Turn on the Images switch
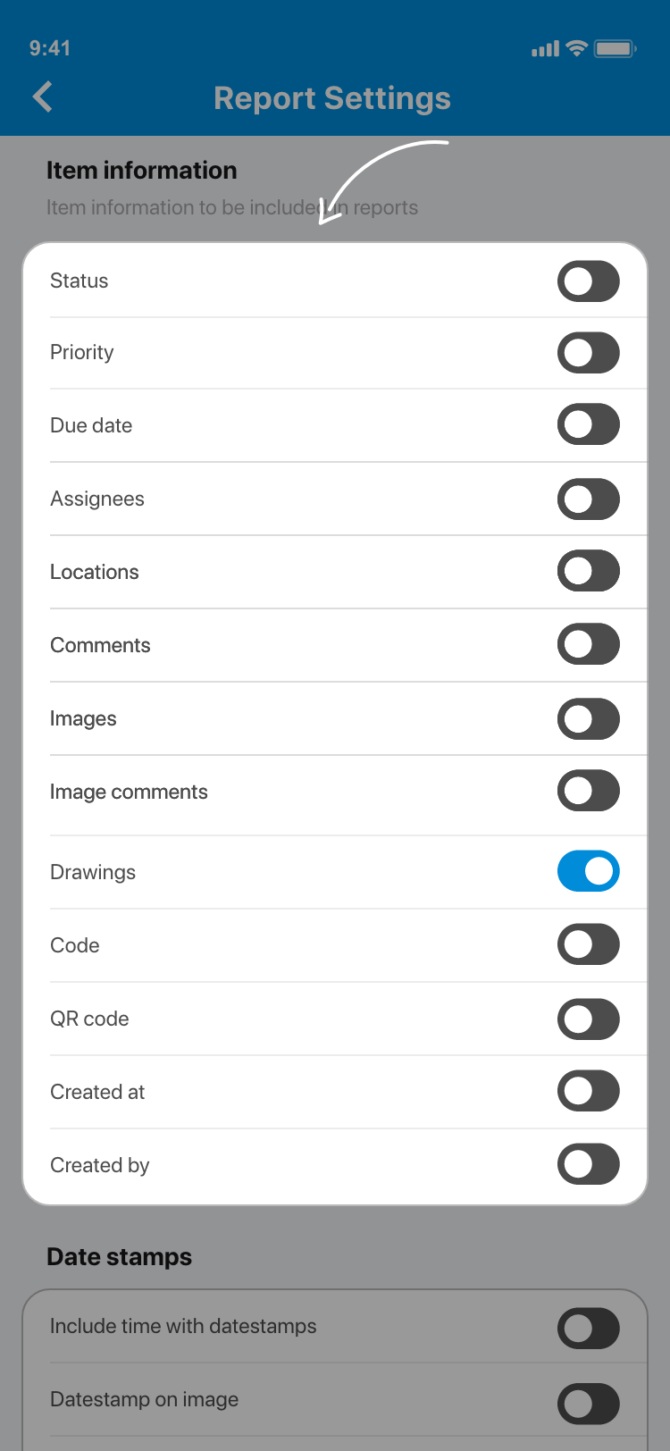Image resolution: width=670 pixels, height=1451 pixels. point(588,719)
